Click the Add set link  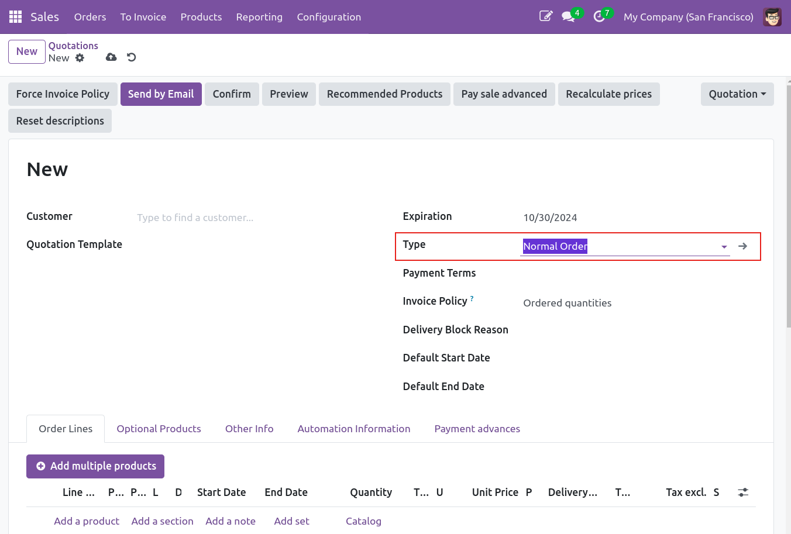click(x=291, y=521)
